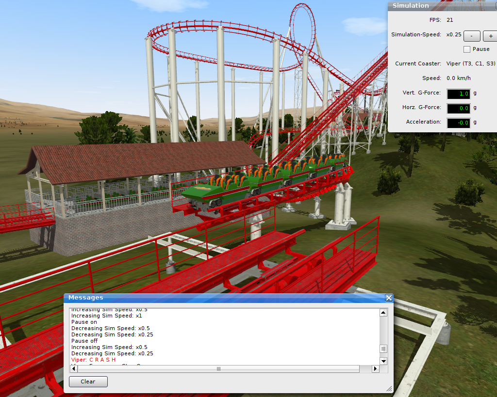Viewport: 497px width, 397px height.
Task: Click the x0.25 simulation speed value
Action: [454, 34]
